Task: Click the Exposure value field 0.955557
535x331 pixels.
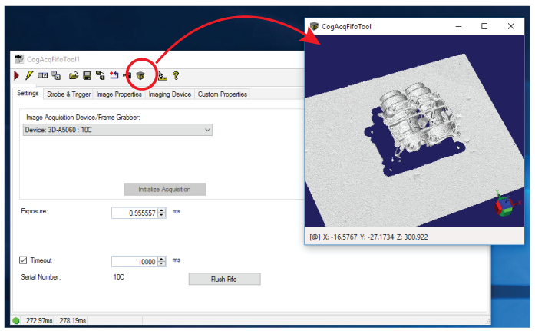Action: coord(135,213)
